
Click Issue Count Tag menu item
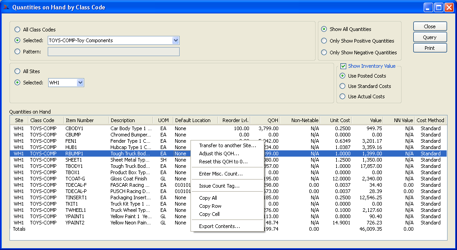(x=219, y=186)
